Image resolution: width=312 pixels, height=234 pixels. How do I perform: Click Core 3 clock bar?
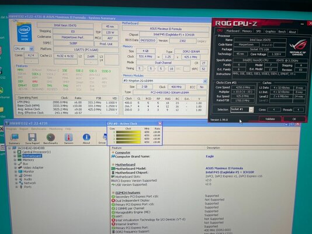pyautogui.click(x=128, y=142)
